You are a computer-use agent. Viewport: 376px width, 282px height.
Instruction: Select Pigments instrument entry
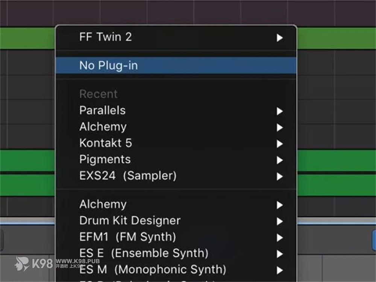176,159
